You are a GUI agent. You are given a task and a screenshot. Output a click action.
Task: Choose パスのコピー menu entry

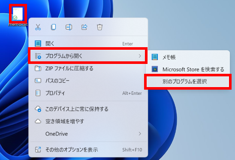(88, 81)
